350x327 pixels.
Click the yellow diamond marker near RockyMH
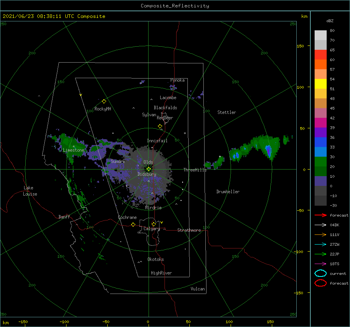[x=104, y=101]
